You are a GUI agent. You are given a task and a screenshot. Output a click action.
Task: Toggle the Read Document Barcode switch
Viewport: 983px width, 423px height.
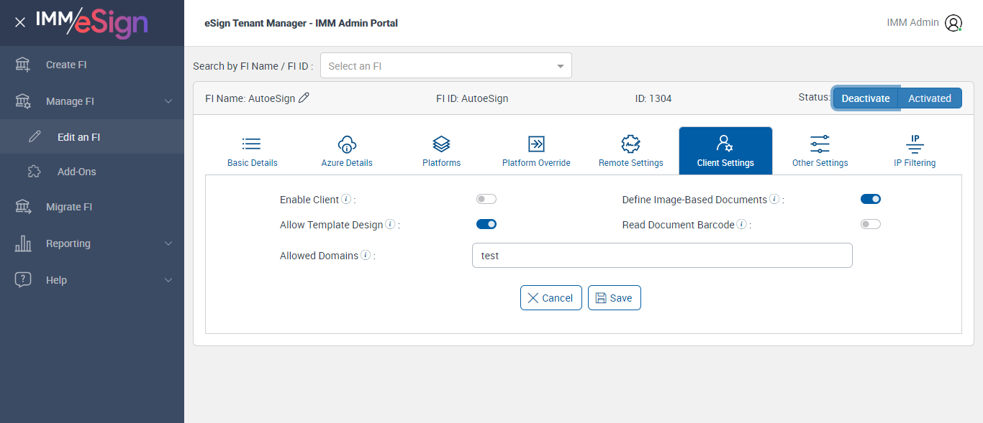[x=871, y=224]
